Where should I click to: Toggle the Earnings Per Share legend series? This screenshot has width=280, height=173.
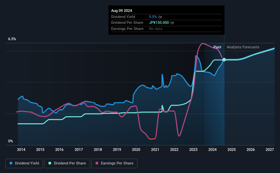point(114,163)
